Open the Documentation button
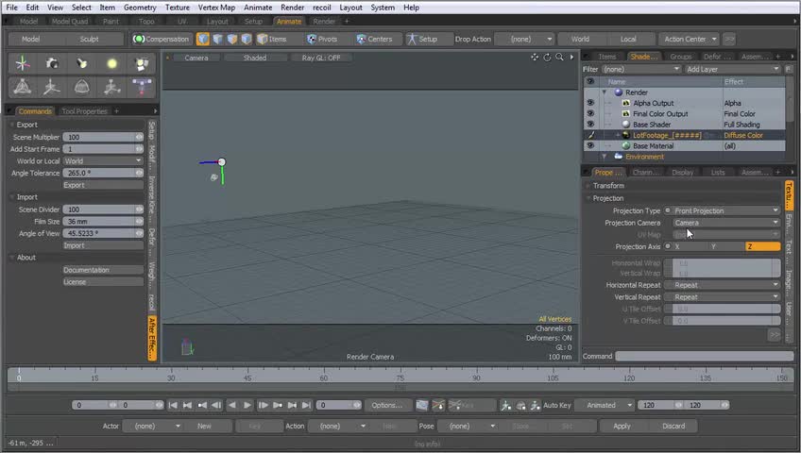This screenshot has width=801, height=453. [x=103, y=270]
